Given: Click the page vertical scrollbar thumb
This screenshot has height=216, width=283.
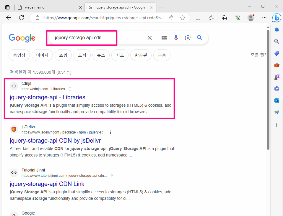Looking at the screenshot, I should (268, 90).
